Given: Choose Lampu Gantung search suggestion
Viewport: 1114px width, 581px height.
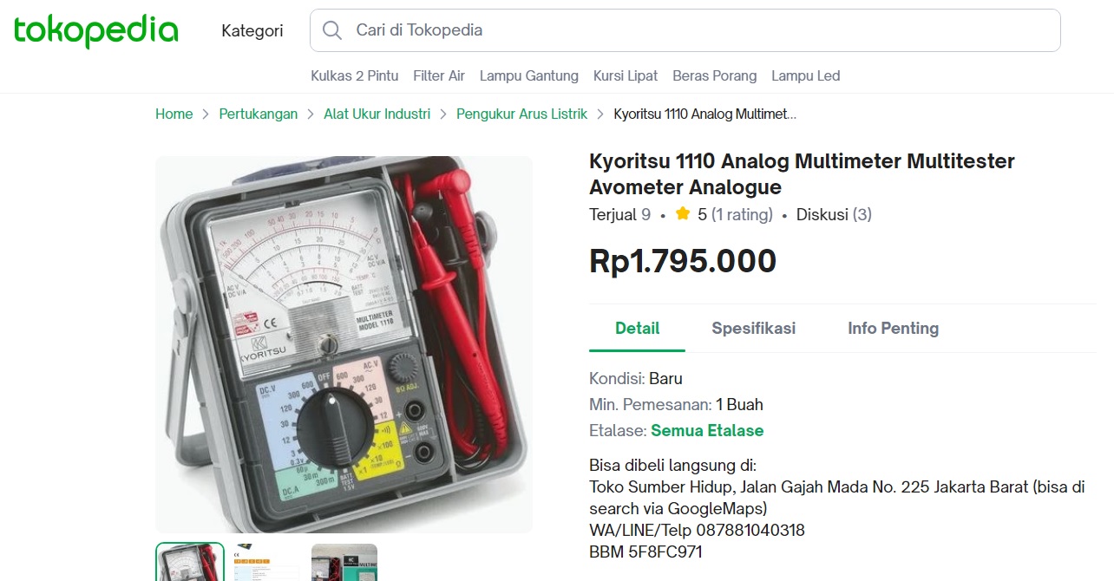Looking at the screenshot, I should coord(529,75).
